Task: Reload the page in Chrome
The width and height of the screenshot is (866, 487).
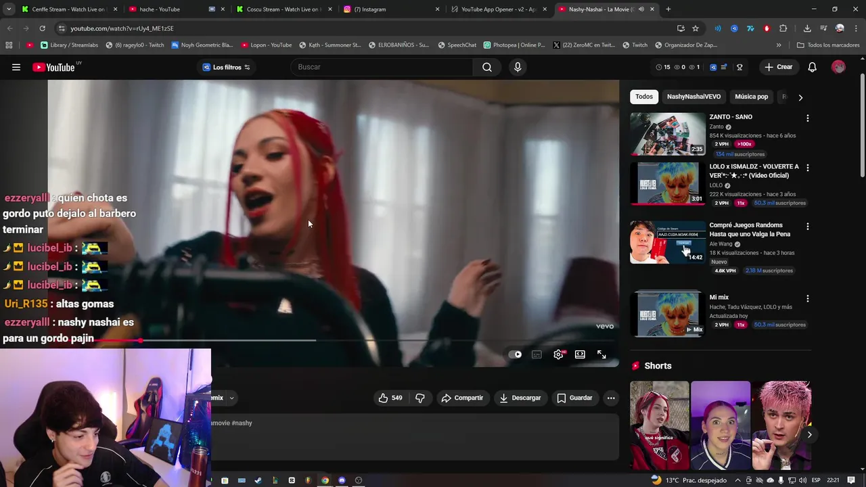Action: click(42, 28)
